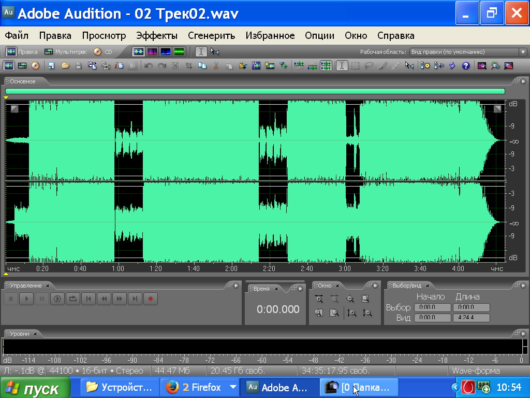Zoom out horizontally icon in Окно panel
530x398 pixels.
334,299
